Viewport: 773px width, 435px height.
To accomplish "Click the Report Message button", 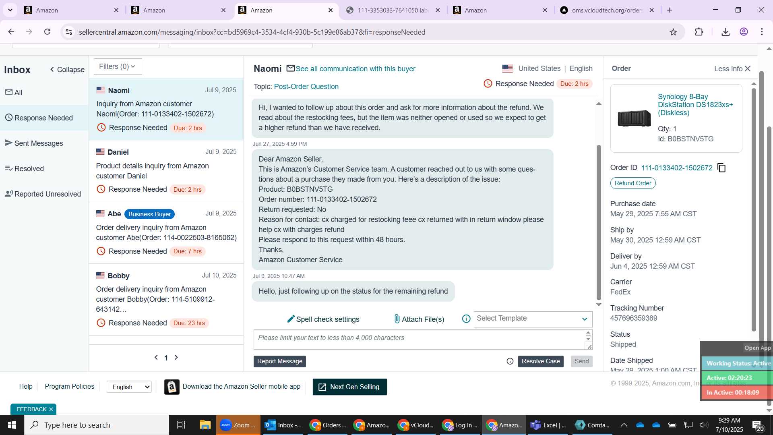I will [280, 361].
